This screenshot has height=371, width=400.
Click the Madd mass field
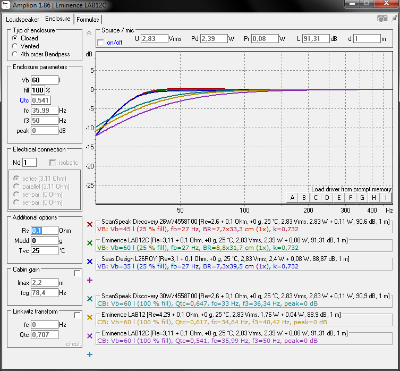tap(45, 241)
